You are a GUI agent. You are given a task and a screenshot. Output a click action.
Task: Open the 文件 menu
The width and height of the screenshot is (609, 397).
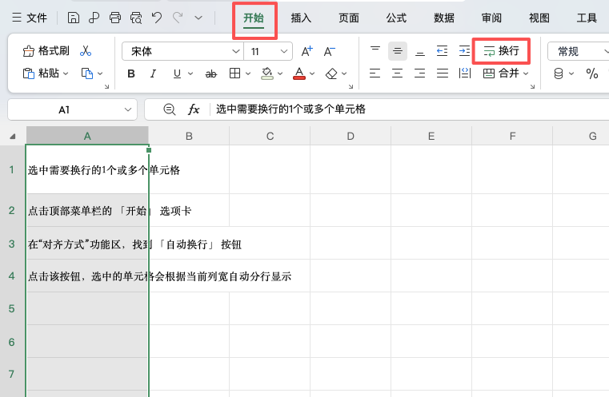click(x=30, y=18)
